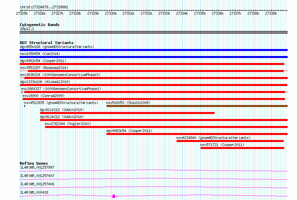Viewport: 297px width, 200px height.
Task: Click the chr16:27324879..27339881 coordinate label
Action: 44,7
